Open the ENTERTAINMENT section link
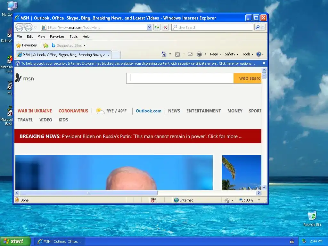This screenshot has height=246, width=328. tap(203, 111)
